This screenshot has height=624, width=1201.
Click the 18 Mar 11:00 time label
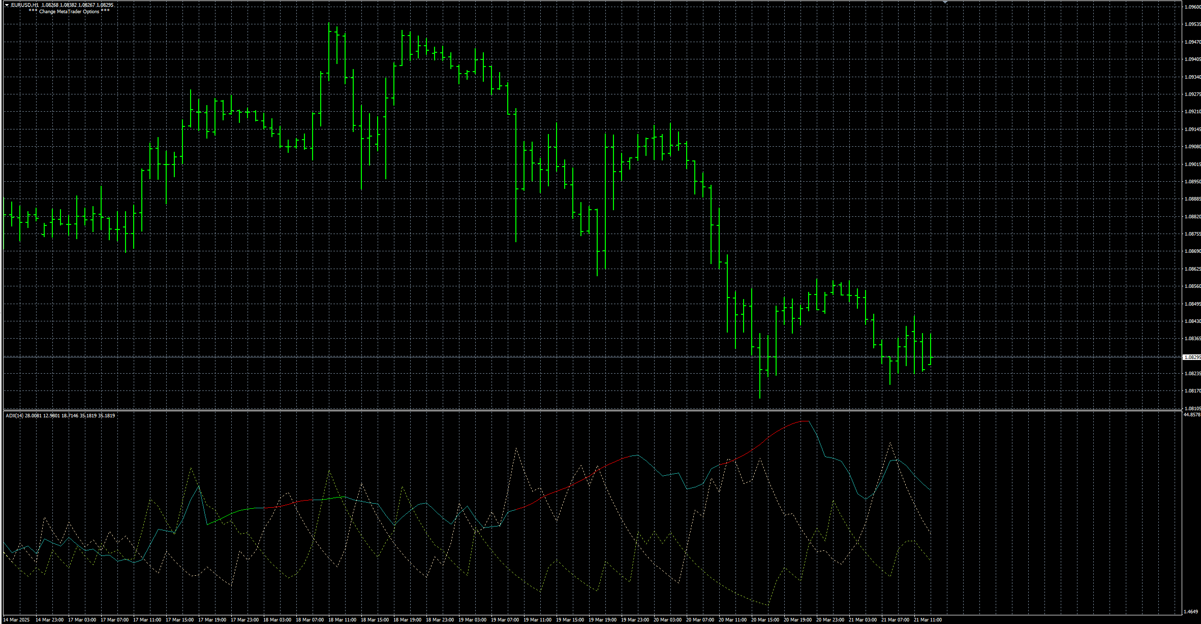click(x=342, y=620)
